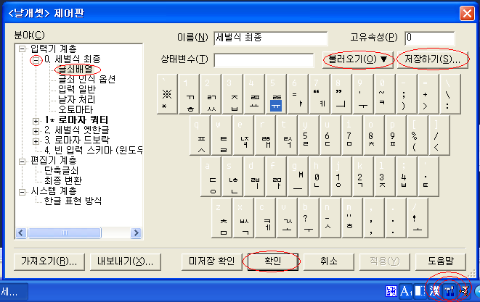Image resolution: width=480 pixels, height=302 pixels.
Task: Select the d key on keyboard layout
Action: (254, 177)
